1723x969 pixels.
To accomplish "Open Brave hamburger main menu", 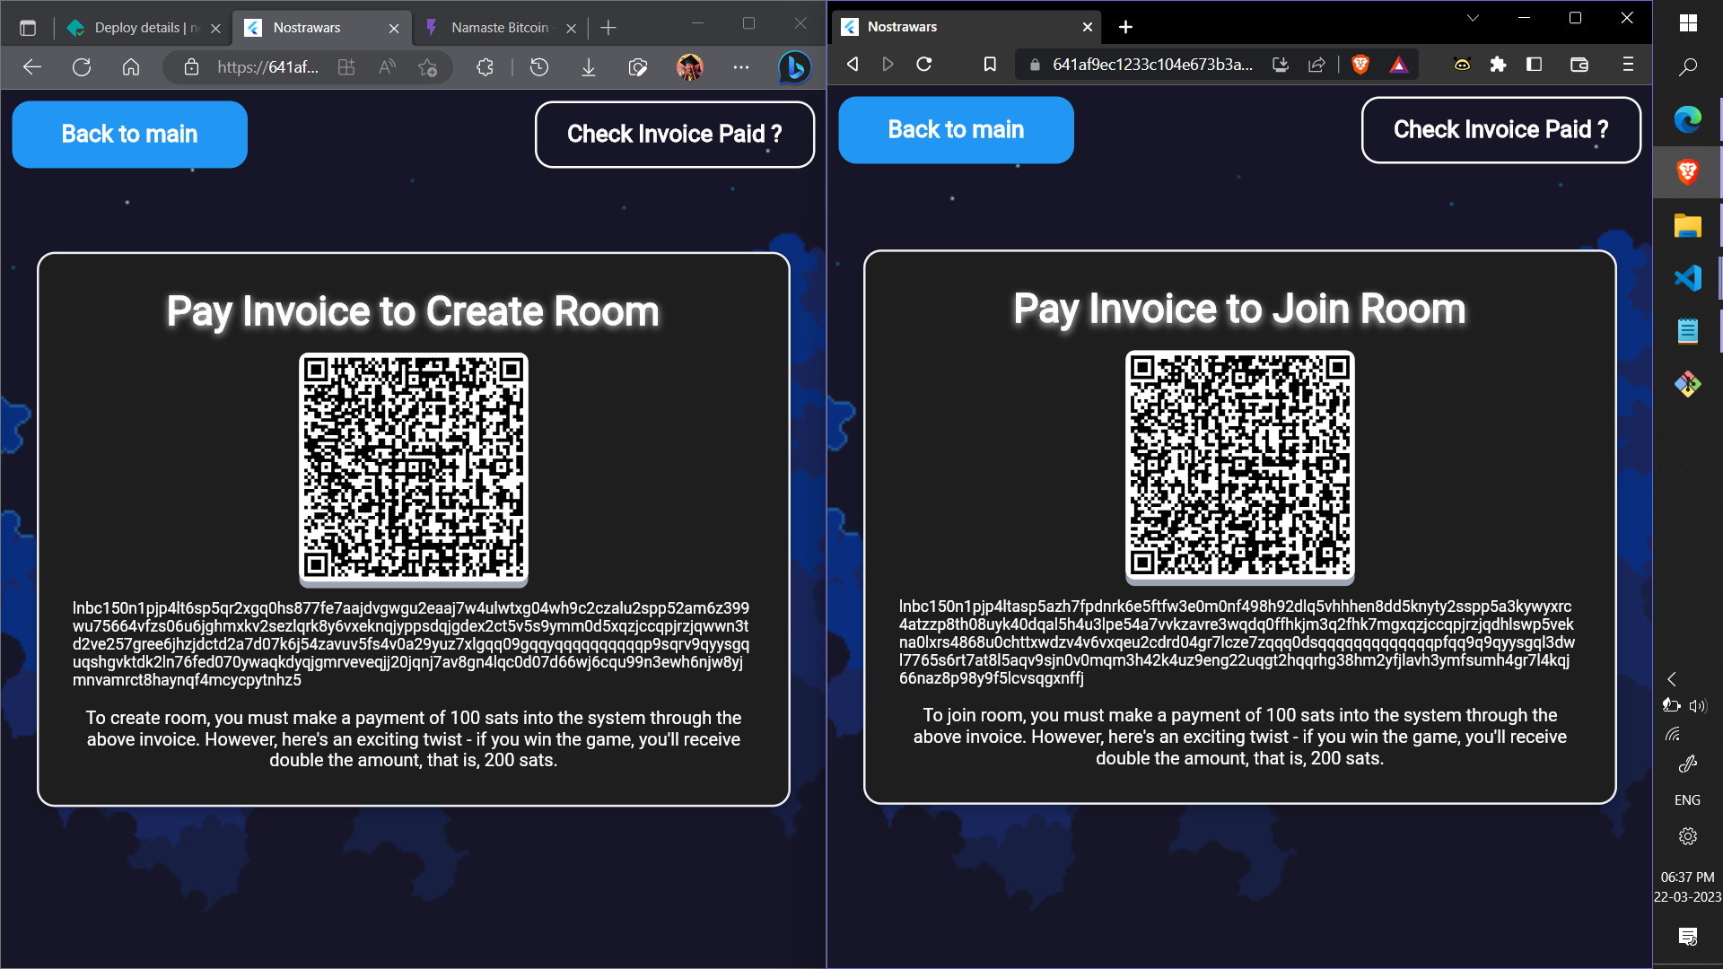I will coord(1628,65).
